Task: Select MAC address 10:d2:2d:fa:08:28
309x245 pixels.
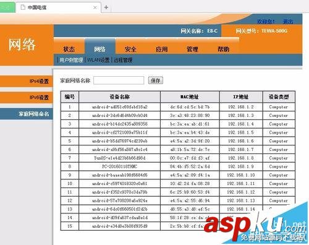Action: tap(190, 184)
